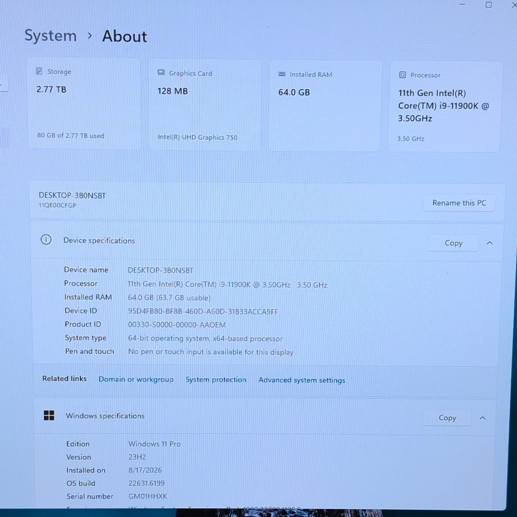Select the No pen or touch input text
This screenshot has height=517, width=517.
point(211,352)
